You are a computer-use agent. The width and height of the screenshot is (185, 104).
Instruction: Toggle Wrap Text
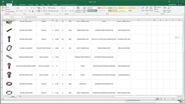[x=52, y=8]
